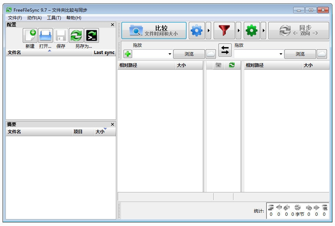Open the 动作(A) menu

[34, 18]
